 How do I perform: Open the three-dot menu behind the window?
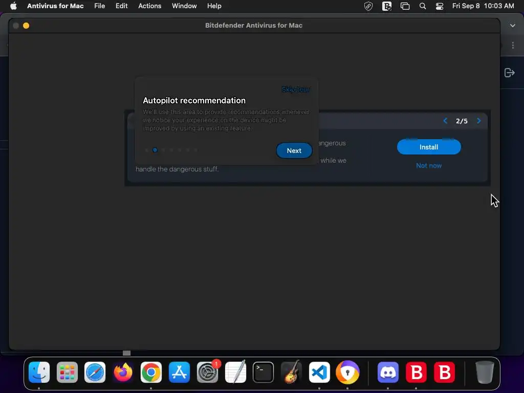click(513, 46)
